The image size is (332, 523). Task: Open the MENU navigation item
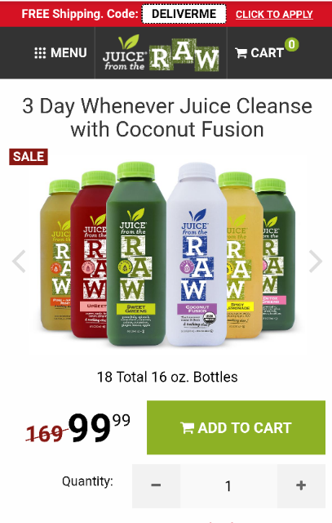60,53
